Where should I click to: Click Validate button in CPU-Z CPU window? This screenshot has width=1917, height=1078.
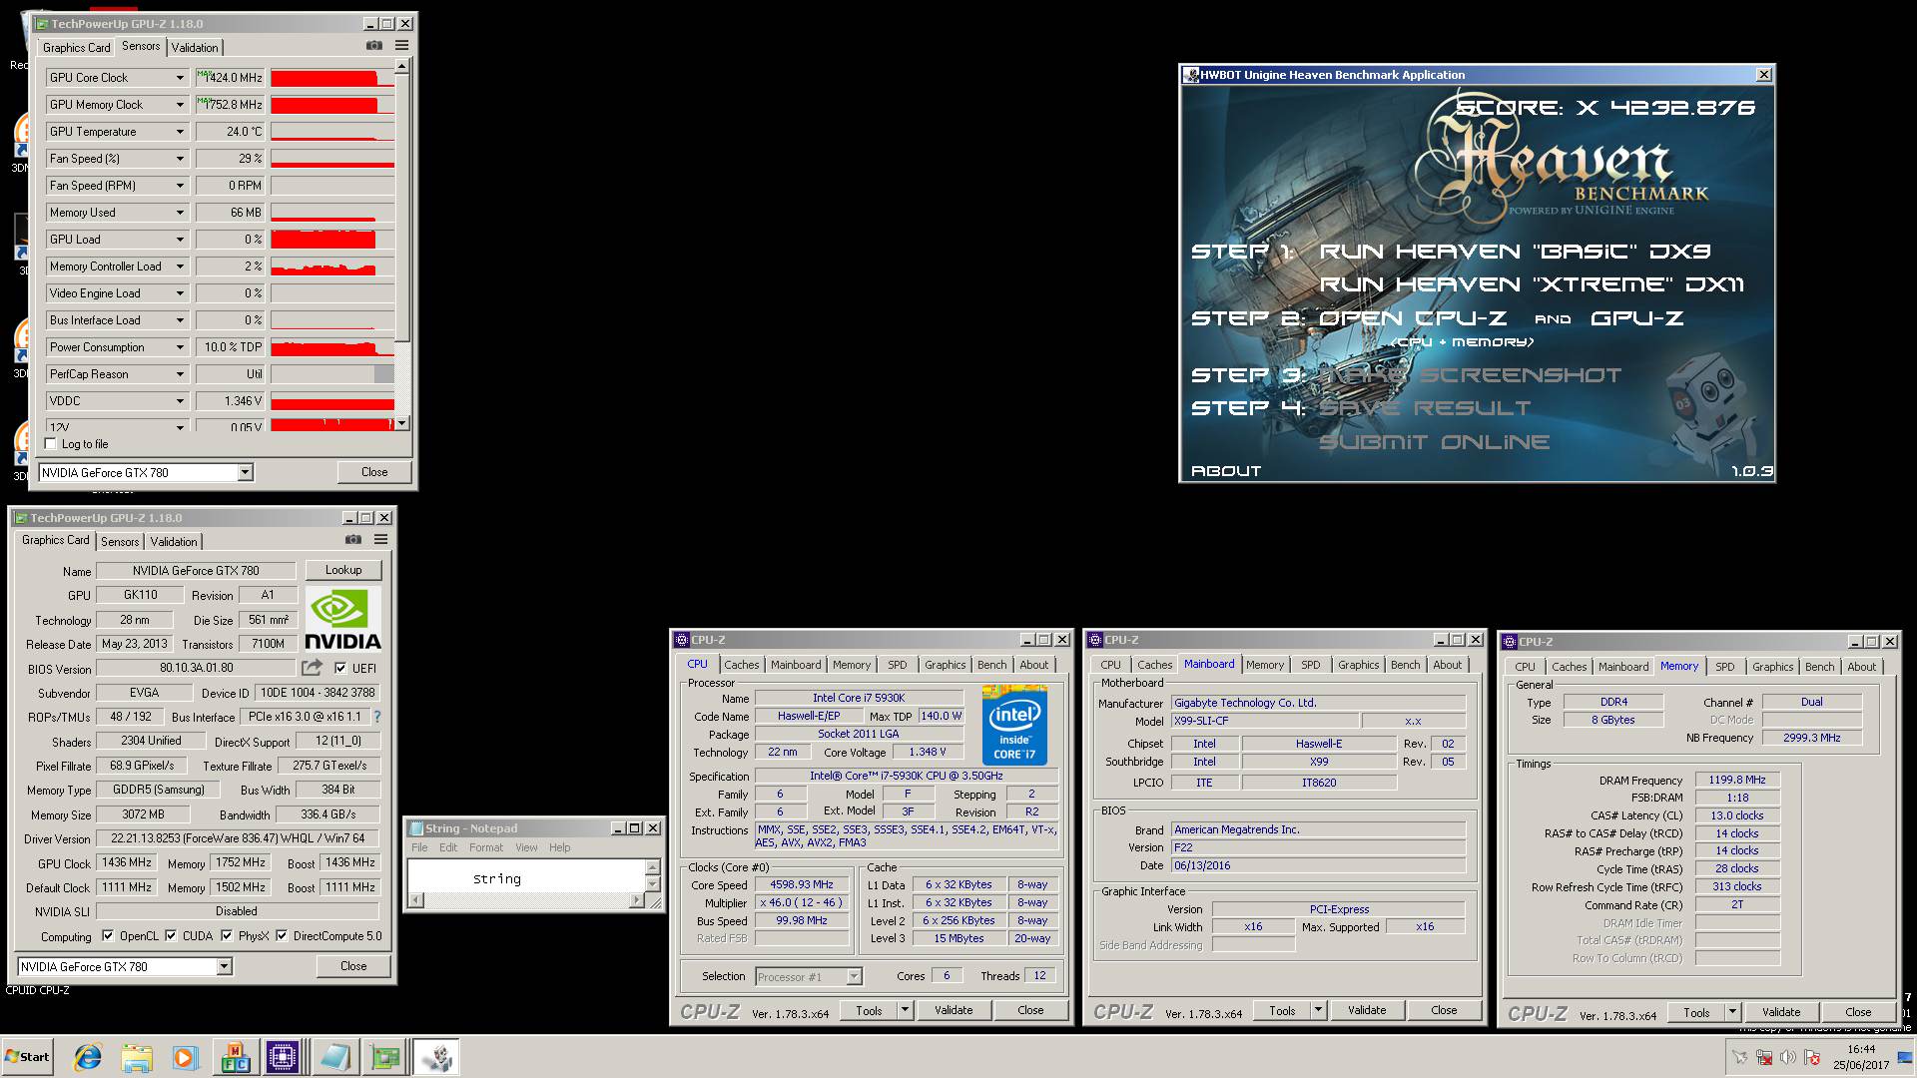coord(953,1010)
